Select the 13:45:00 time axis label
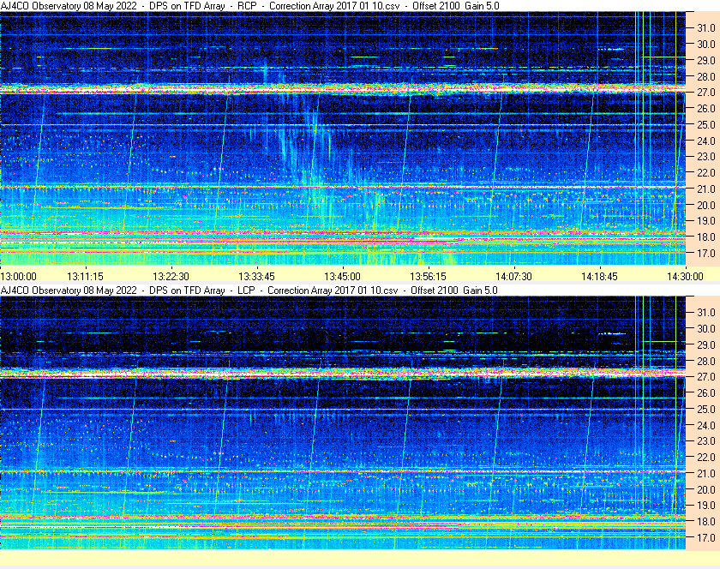 pos(342,276)
